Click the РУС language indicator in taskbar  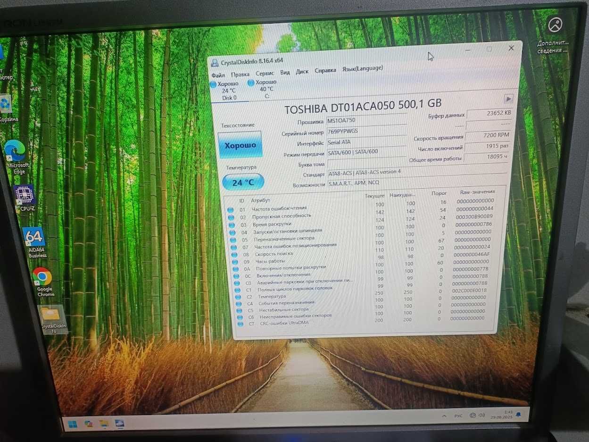click(x=458, y=417)
